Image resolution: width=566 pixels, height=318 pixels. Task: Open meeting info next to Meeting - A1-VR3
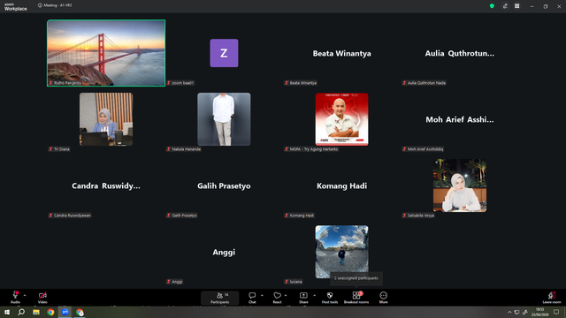pyautogui.click(x=40, y=5)
